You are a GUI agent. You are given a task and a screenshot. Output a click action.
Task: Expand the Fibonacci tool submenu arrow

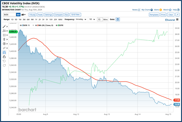(x=7, y=31)
